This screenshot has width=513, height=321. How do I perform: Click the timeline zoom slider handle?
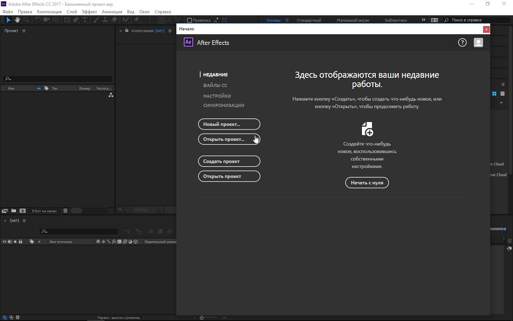202,318
